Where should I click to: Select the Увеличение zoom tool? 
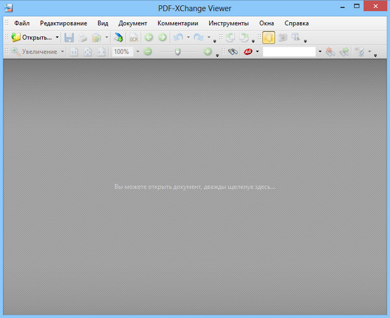click(34, 51)
